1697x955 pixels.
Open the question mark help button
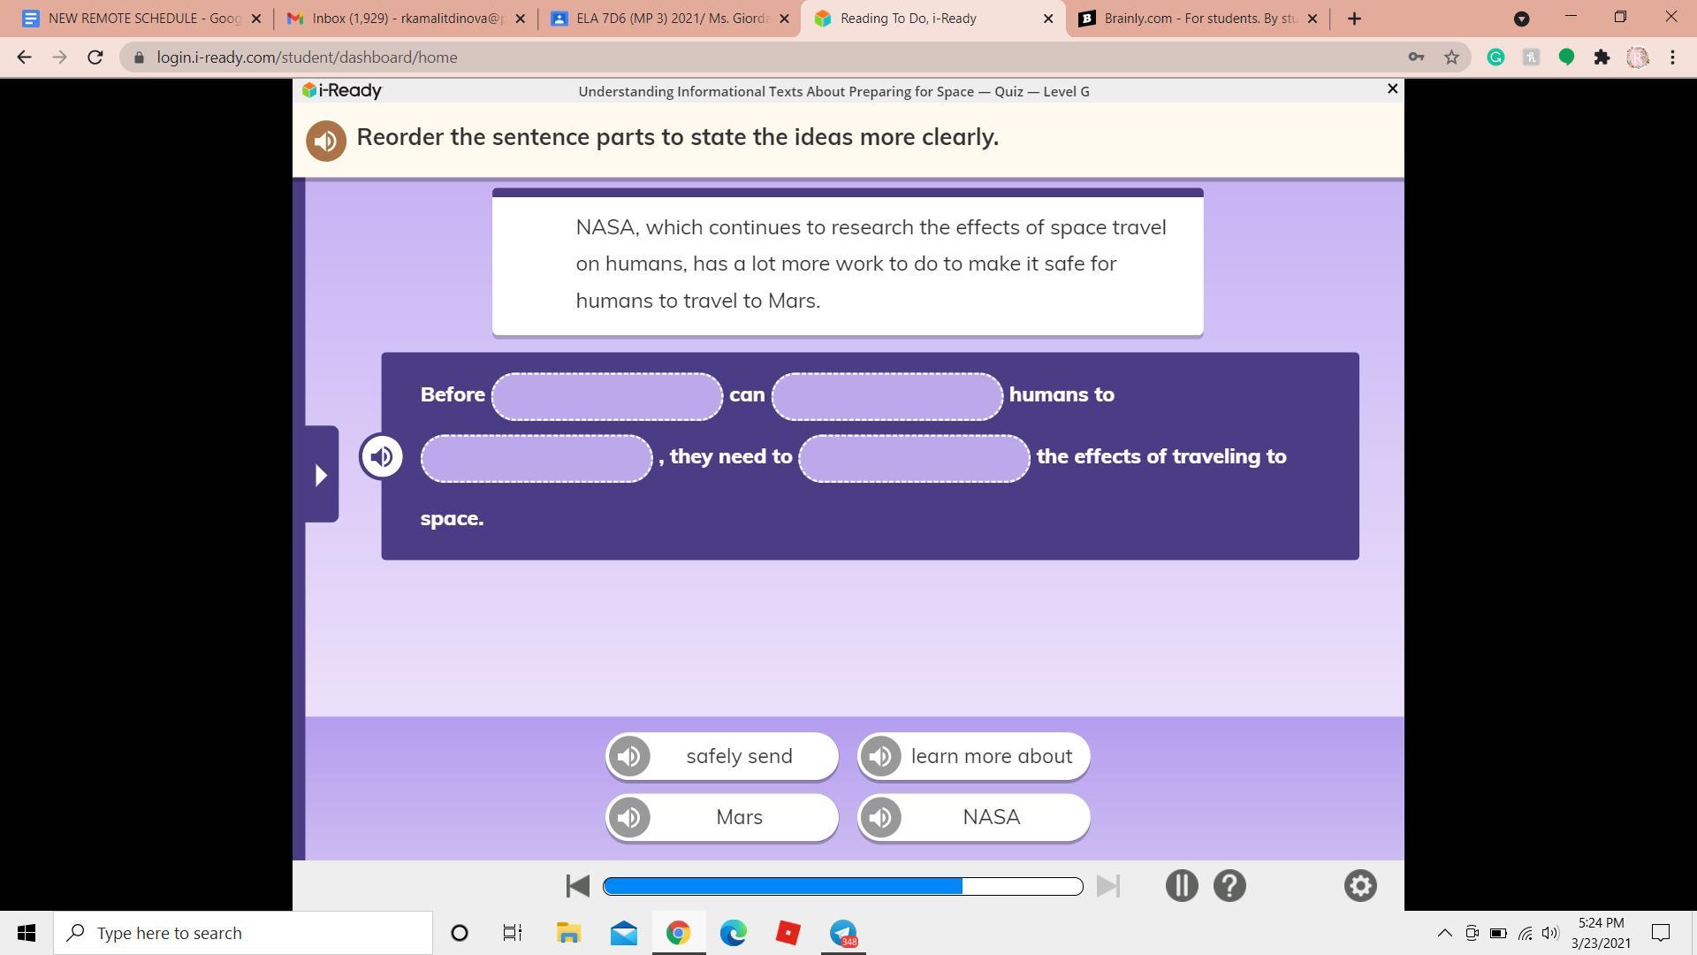coord(1229,886)
